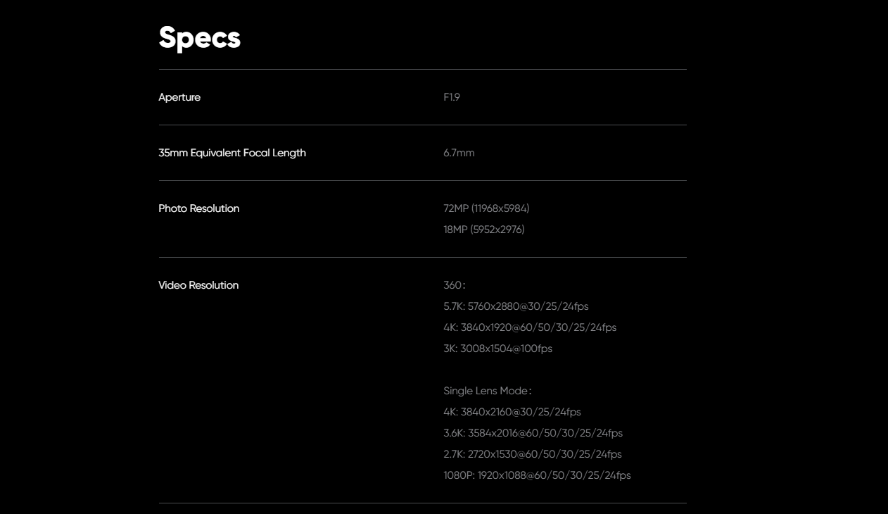Click the 72MP (11968x5984) text
The image size is (888, 514).
[486, 208]
